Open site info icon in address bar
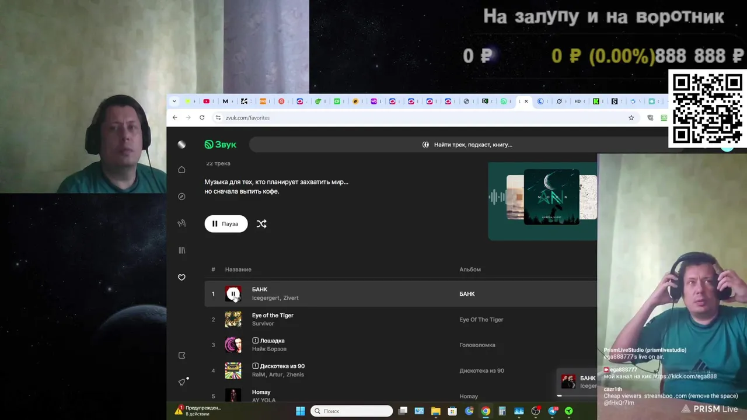The width and height of the screenshot is (747, 420). (x=218, y=117)
